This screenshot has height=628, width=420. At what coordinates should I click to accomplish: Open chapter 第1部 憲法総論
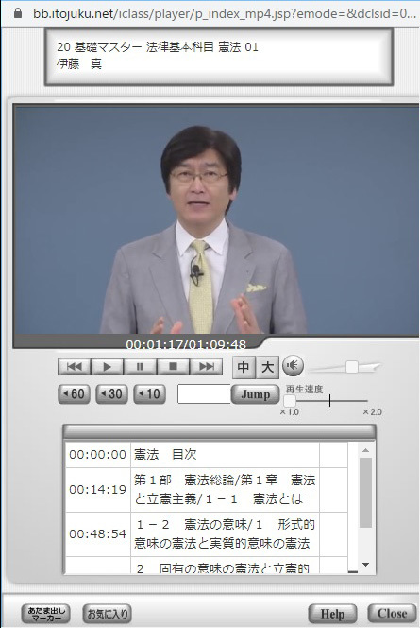coord(225,489)
